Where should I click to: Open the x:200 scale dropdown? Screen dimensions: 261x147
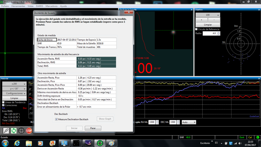[14, 84]
